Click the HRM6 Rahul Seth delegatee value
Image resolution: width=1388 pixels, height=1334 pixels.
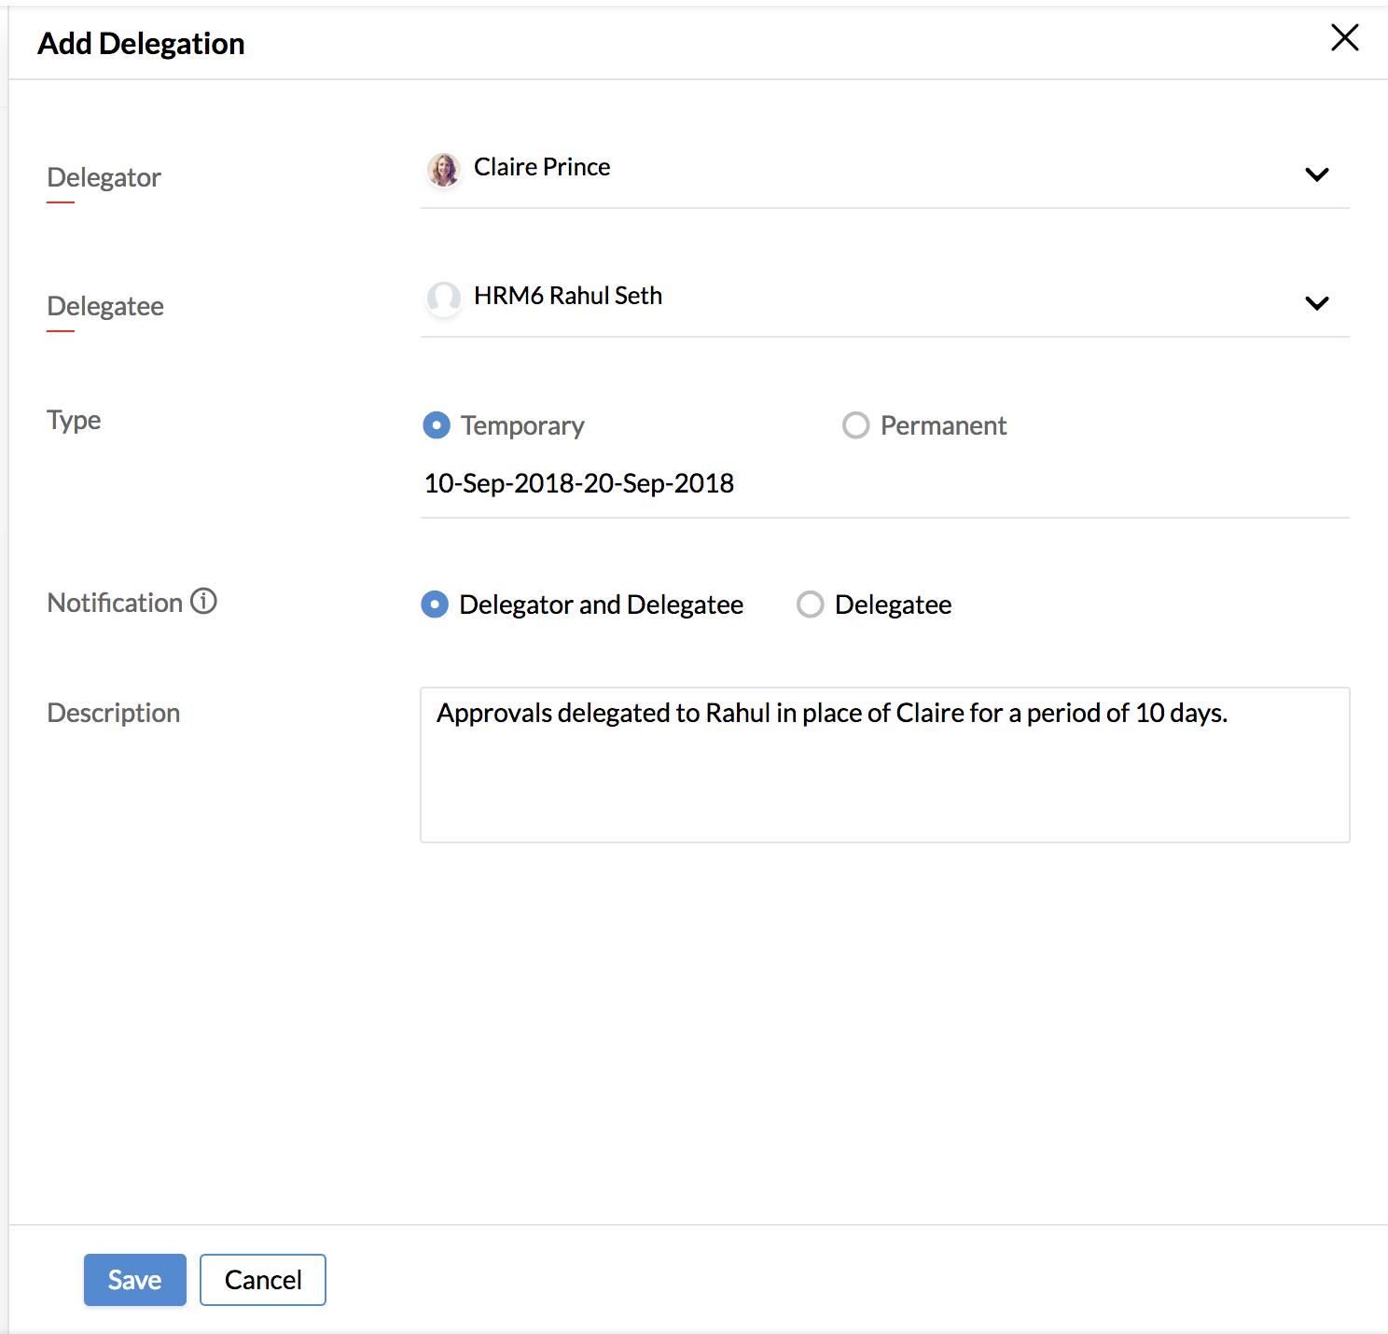[568, 296]
